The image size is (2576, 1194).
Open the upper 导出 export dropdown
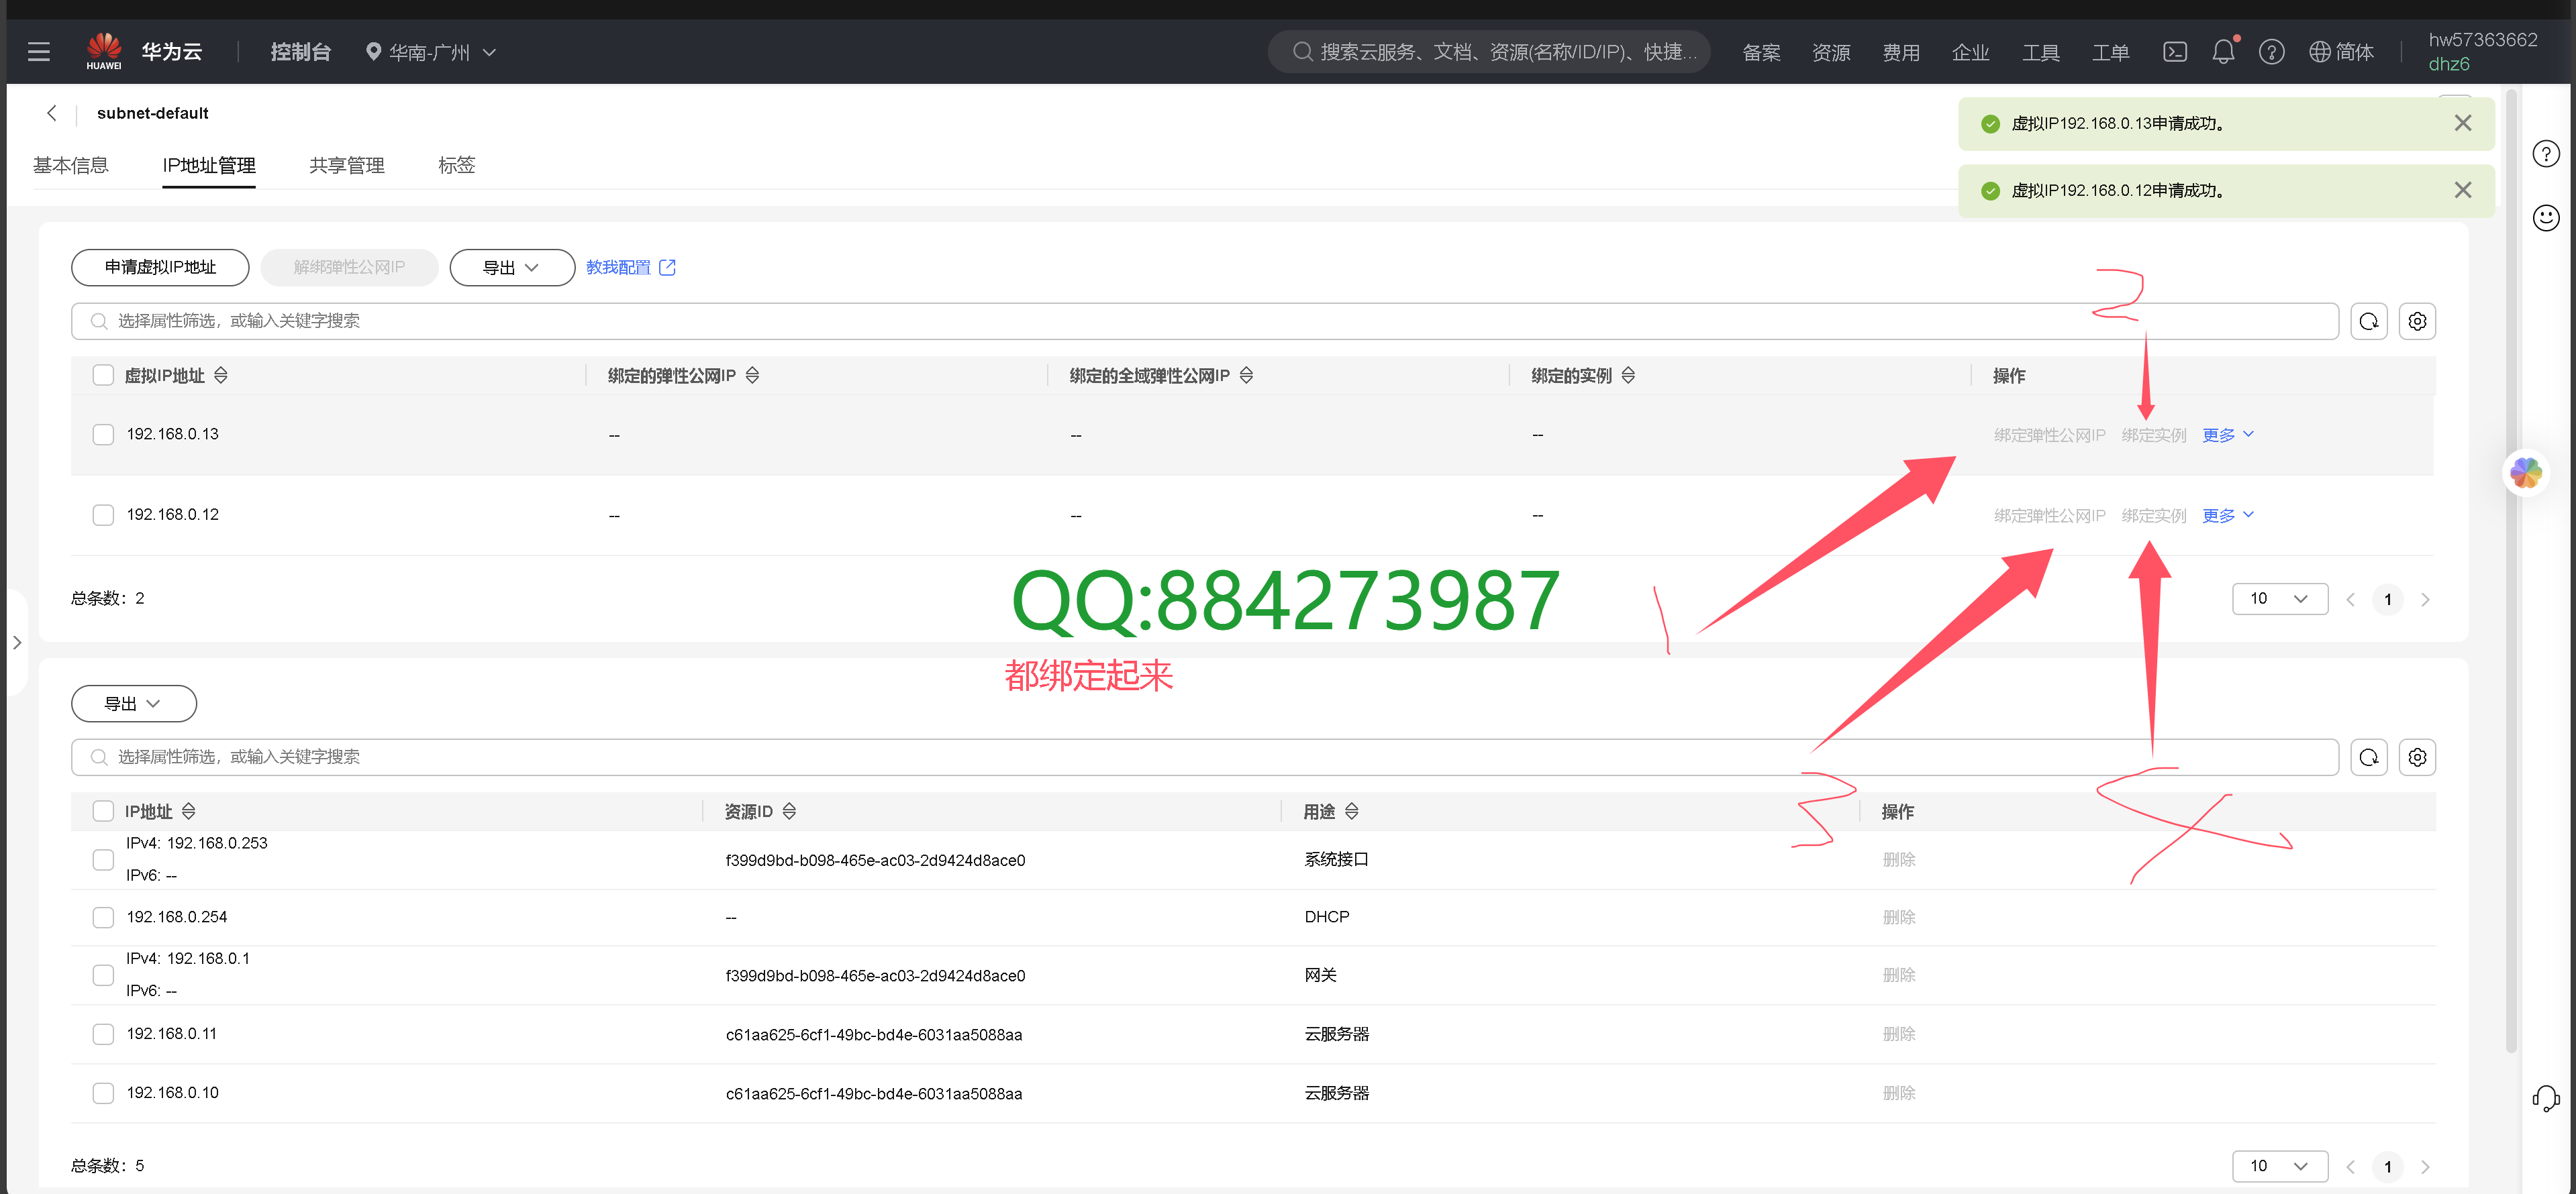511,268
